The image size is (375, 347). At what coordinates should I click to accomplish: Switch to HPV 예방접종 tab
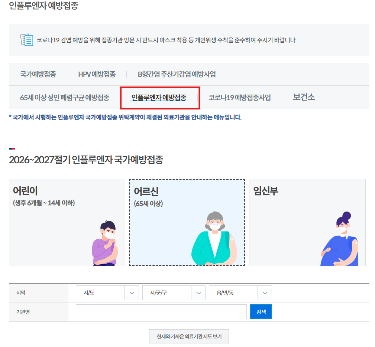click(97, 74)
